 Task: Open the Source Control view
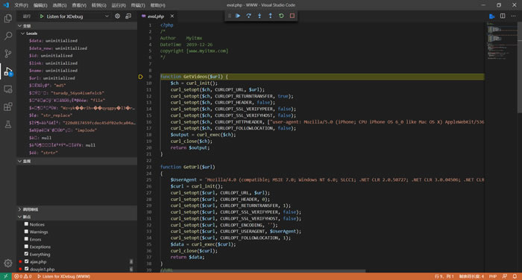tap(8, 54)
